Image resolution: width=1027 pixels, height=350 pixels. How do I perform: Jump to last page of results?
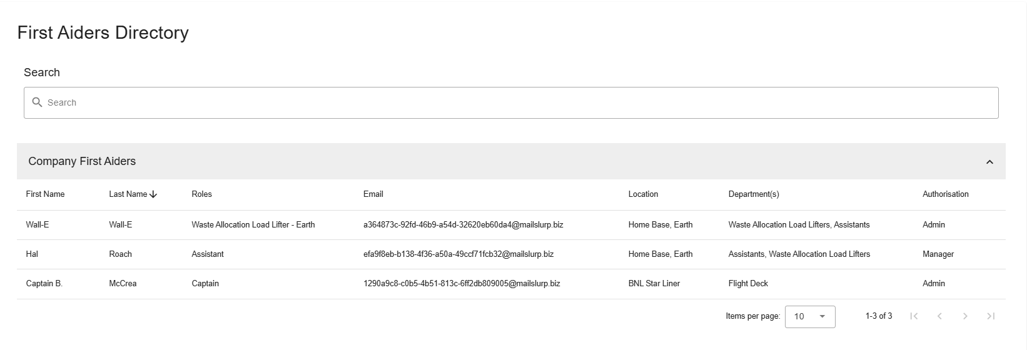[x=991, y=316]
